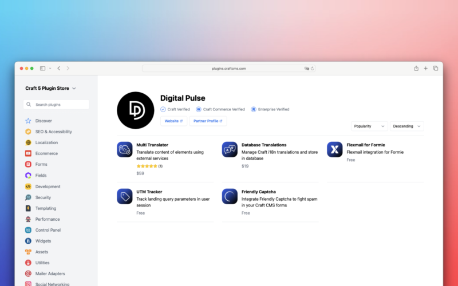
Task: Click the plugins.craftcms.com address bar
Action: (228, 69)
